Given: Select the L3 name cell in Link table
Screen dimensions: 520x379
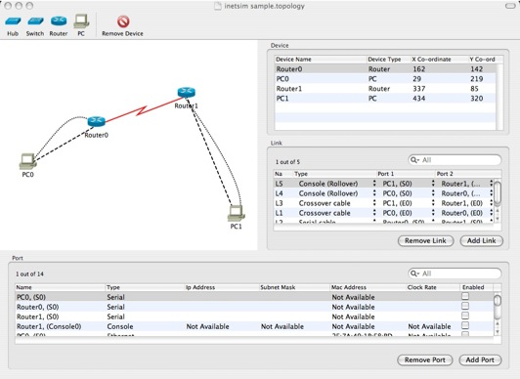Looking at the screenshot, I should pyautogui.click(x=280, y=203).
